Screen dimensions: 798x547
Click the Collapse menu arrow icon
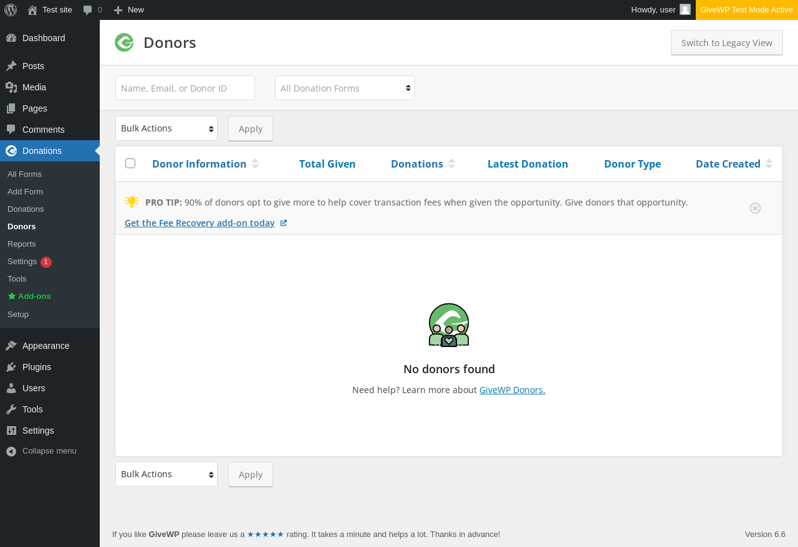coord(11,451)
